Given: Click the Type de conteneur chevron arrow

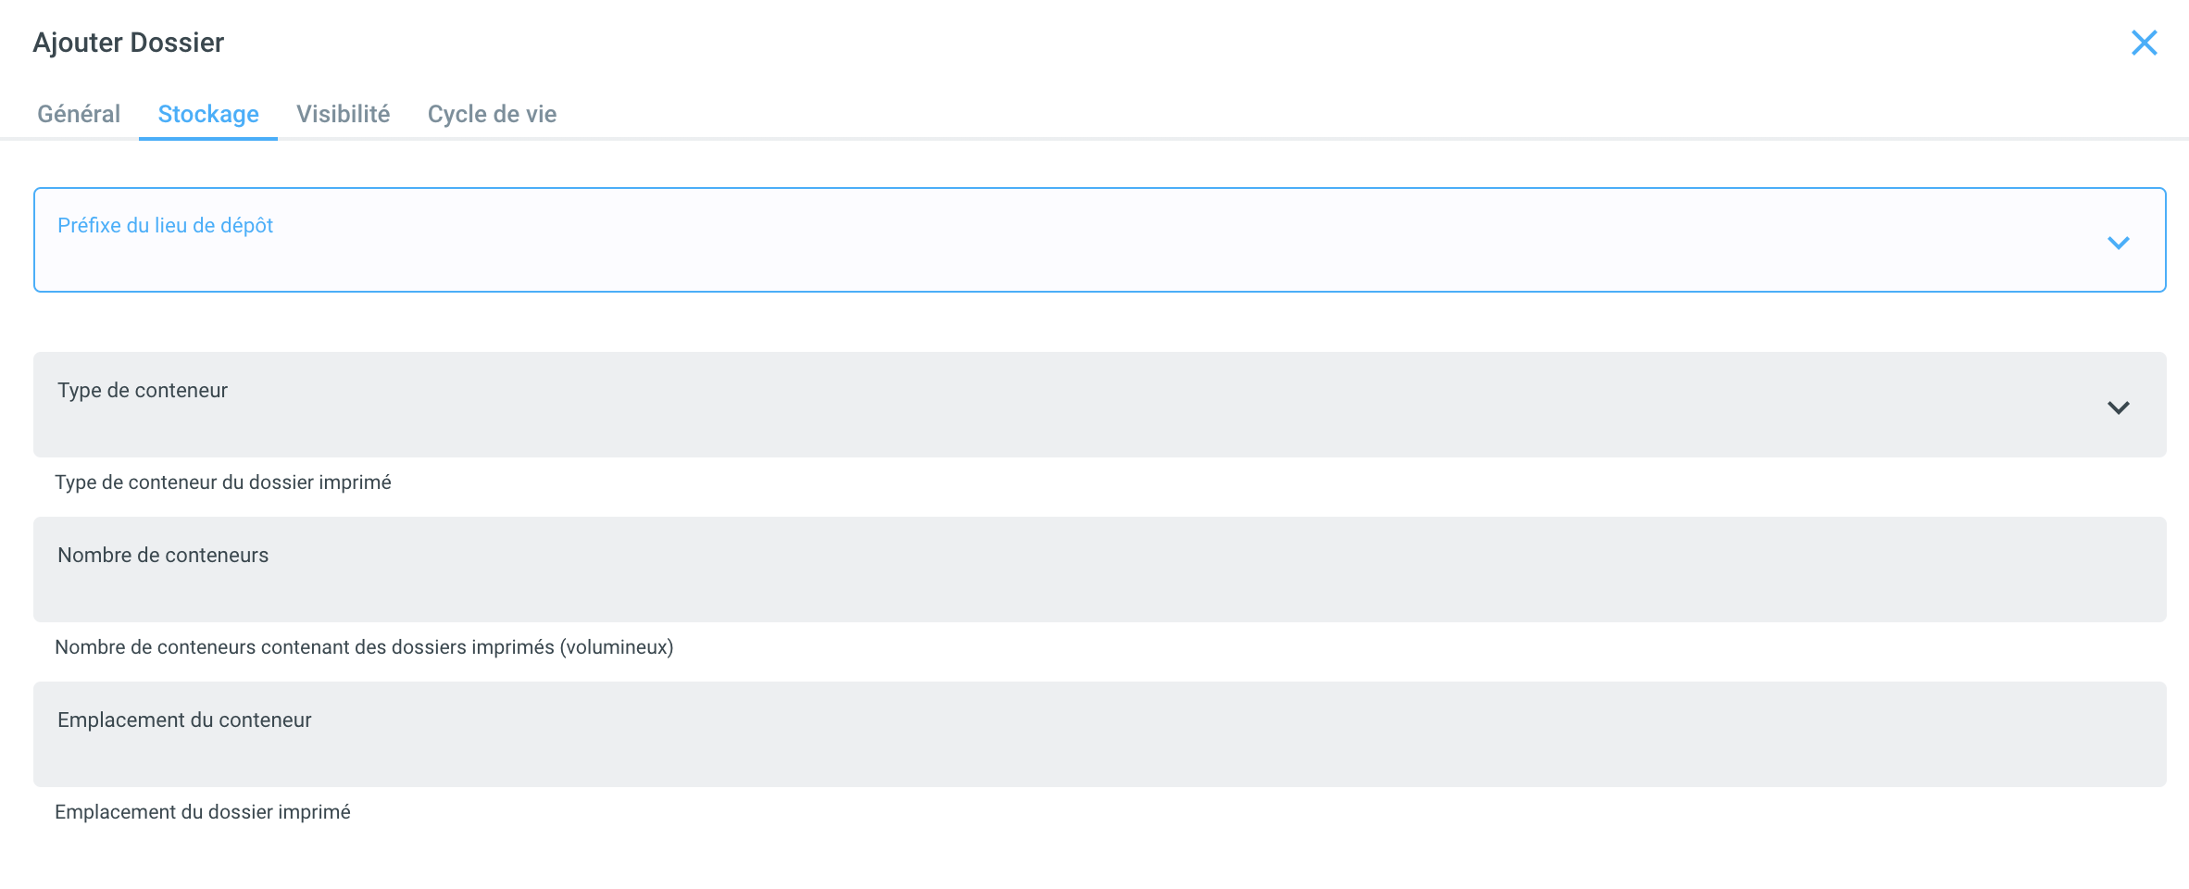Looking at the screenshot, I should point(2118,407).
